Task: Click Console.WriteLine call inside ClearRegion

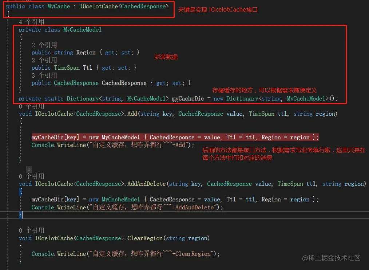Action: click(x=126, y=254)
